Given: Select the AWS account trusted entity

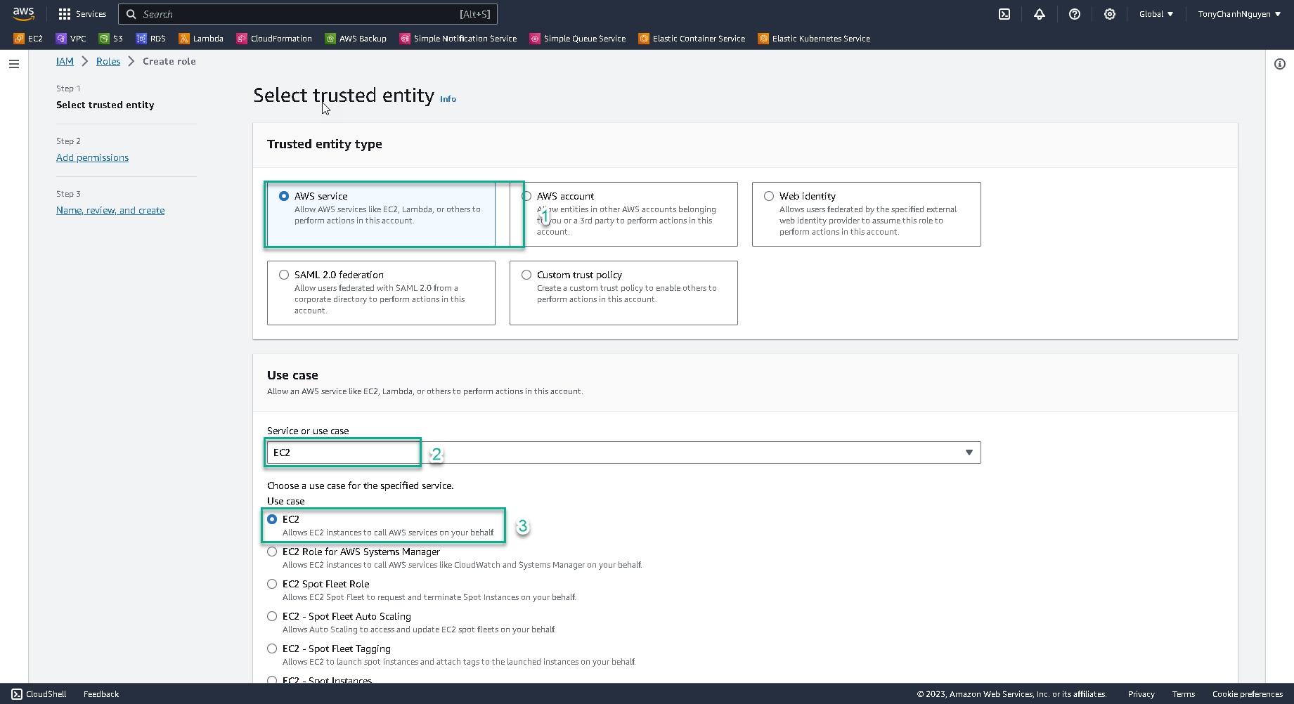Looking at the screenshot, I should pyautogui.click(x=526, y=196).
